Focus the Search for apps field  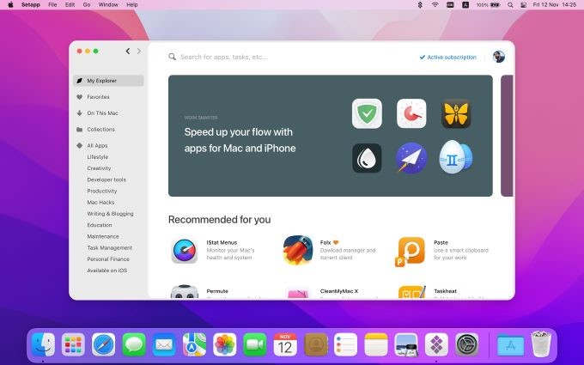pos(223,57)
